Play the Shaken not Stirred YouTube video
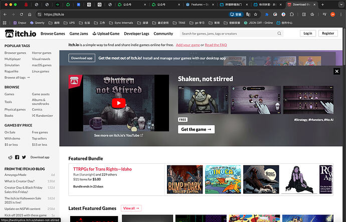This screenshot has height=222, width=346. tap(119, 103)
